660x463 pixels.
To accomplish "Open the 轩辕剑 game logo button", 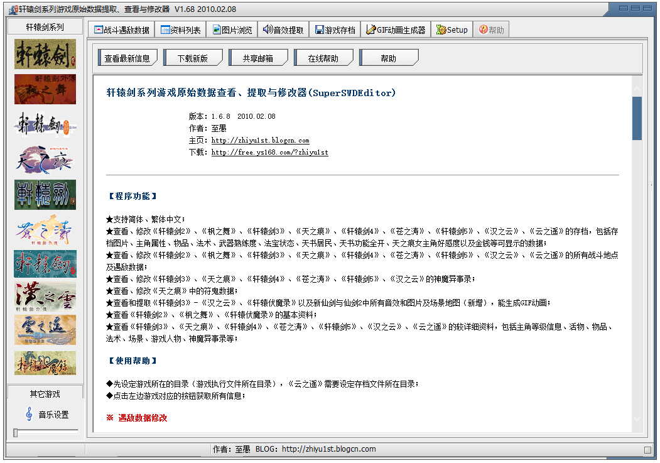I will click(45, 54).
